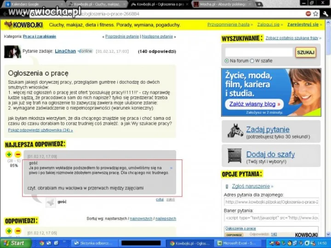The width and height of the screenshot is (331, 248).
Task: Open the Windows Start menu
Action: pos(16,243)
